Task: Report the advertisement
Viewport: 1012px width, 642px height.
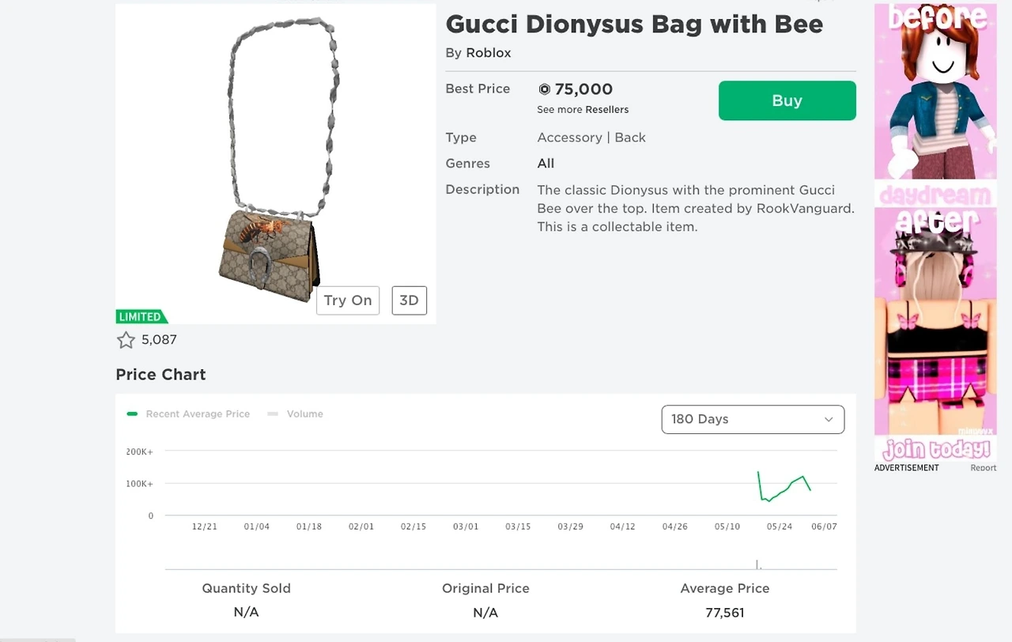Action: [983, 468]
